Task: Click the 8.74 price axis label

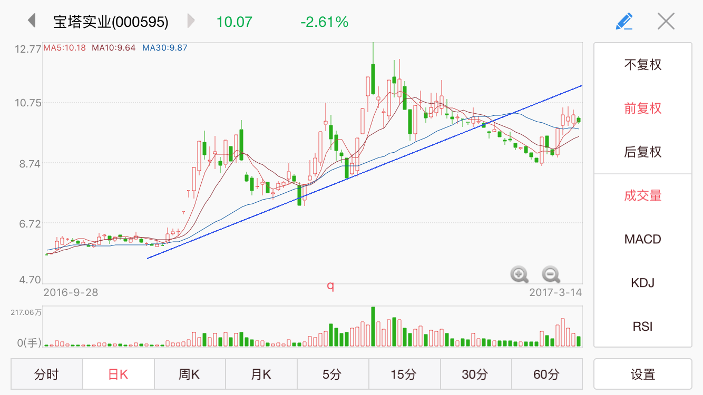Action: tap(30, 164)
